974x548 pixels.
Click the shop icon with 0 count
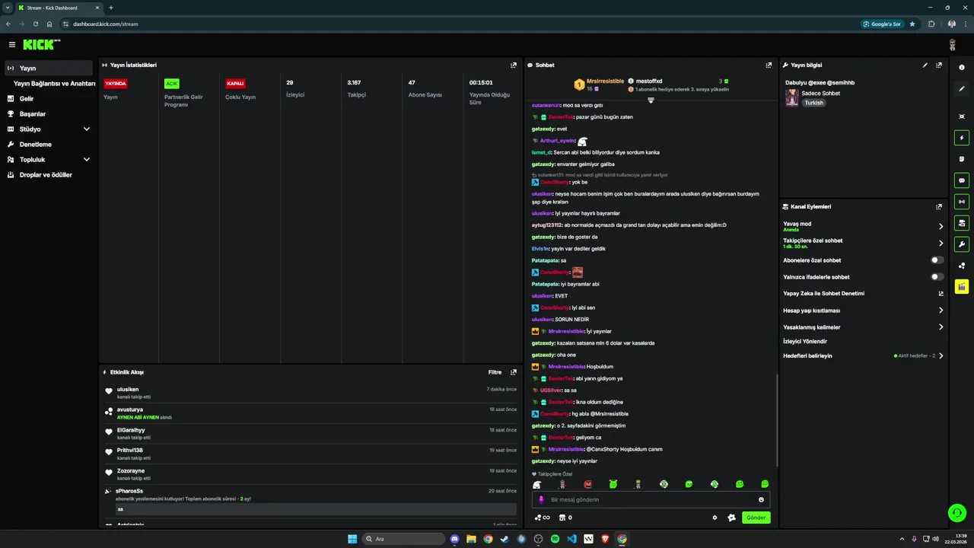coord(565,518)
